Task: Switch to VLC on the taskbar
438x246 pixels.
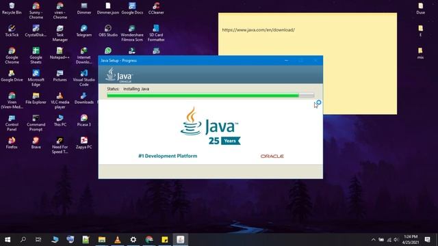Action: pyautogui.click(x=118, y=239)
